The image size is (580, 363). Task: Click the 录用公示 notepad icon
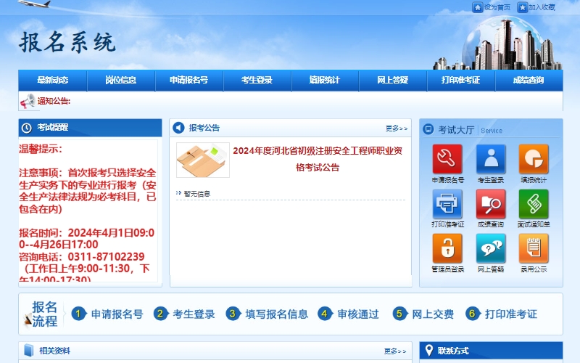pyautogui.click(x=534, y=248)
